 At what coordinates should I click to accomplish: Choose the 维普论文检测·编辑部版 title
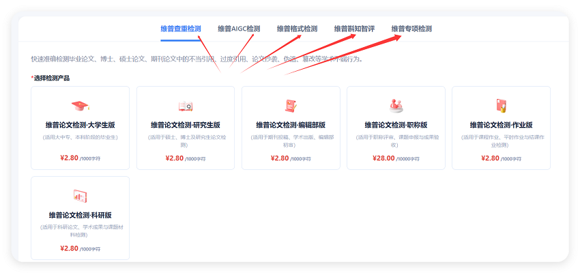tap(291, 125)
